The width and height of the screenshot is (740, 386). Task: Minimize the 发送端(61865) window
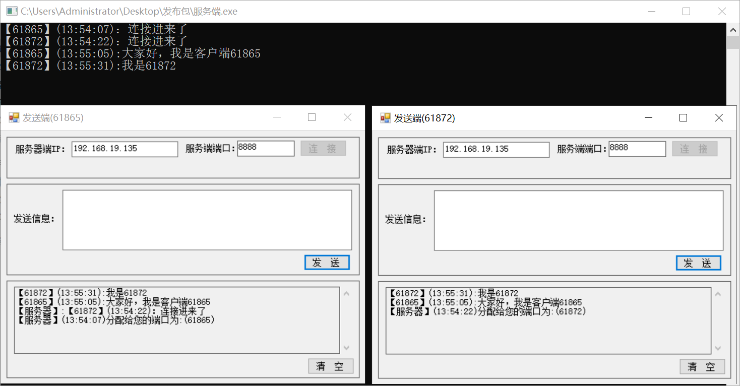(276, 117)
